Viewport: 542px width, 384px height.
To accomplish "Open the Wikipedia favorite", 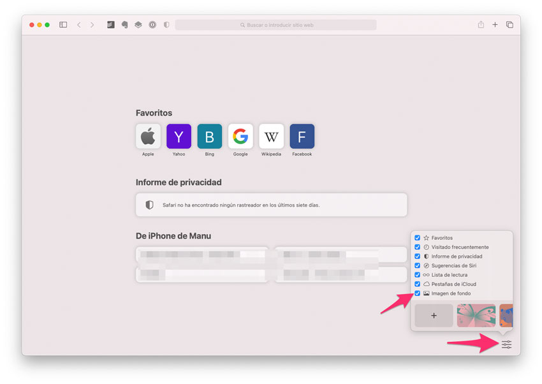I will tap(271, 136).
